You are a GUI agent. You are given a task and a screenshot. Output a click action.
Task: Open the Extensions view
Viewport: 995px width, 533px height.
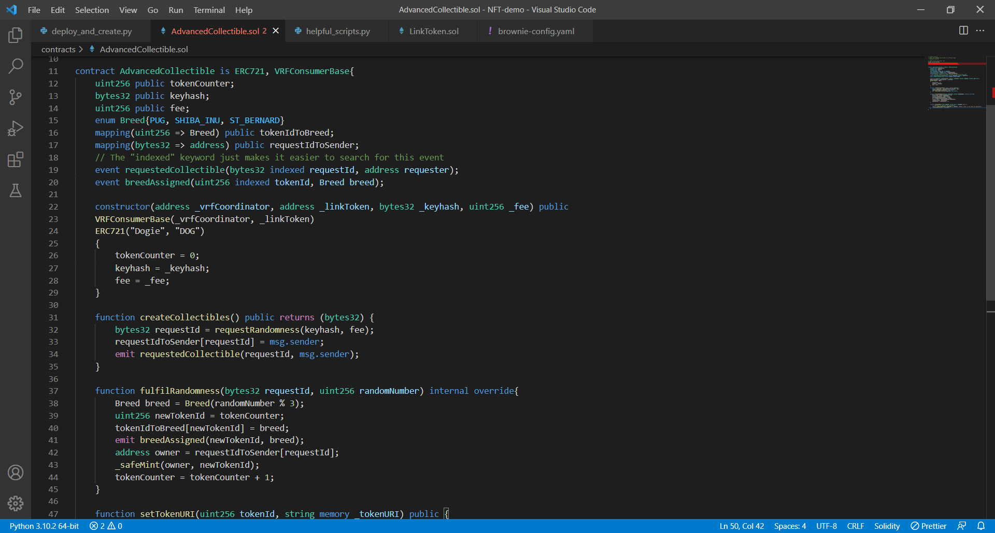tap(16, 159)
